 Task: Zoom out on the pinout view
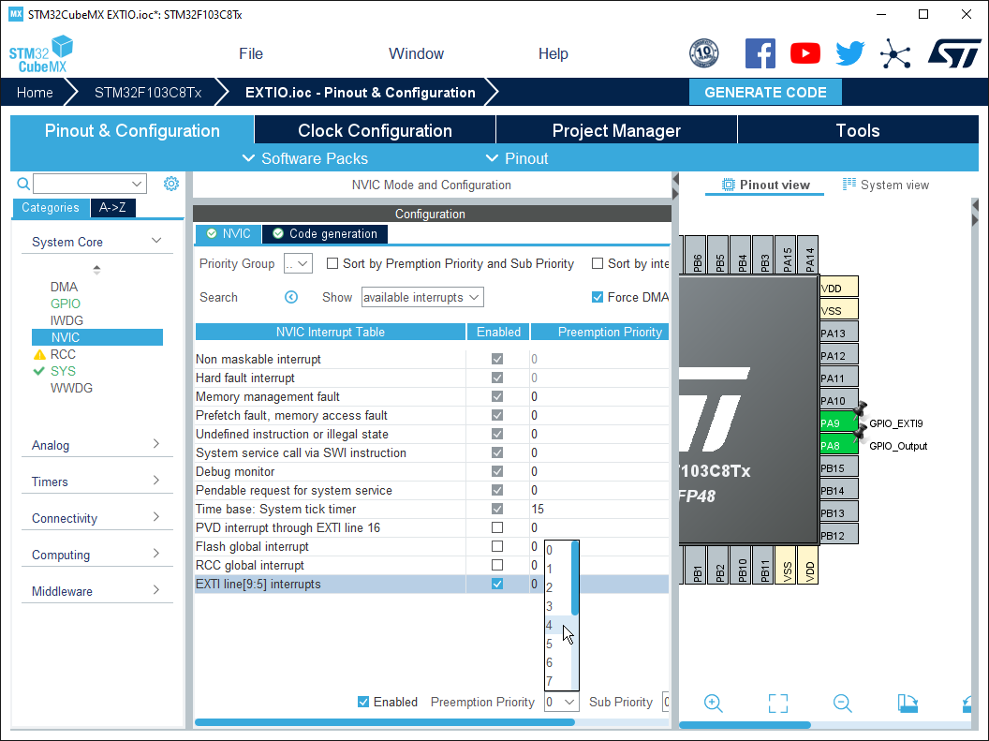[x=843, y=703]
